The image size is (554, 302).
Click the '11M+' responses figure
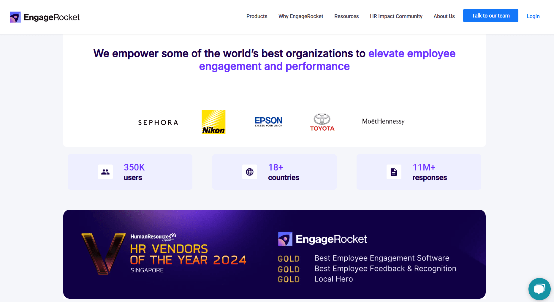(424, 167)
